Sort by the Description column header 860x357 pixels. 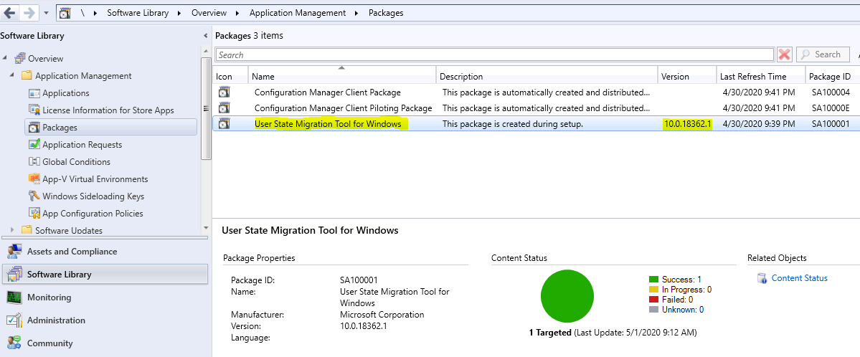547,76
